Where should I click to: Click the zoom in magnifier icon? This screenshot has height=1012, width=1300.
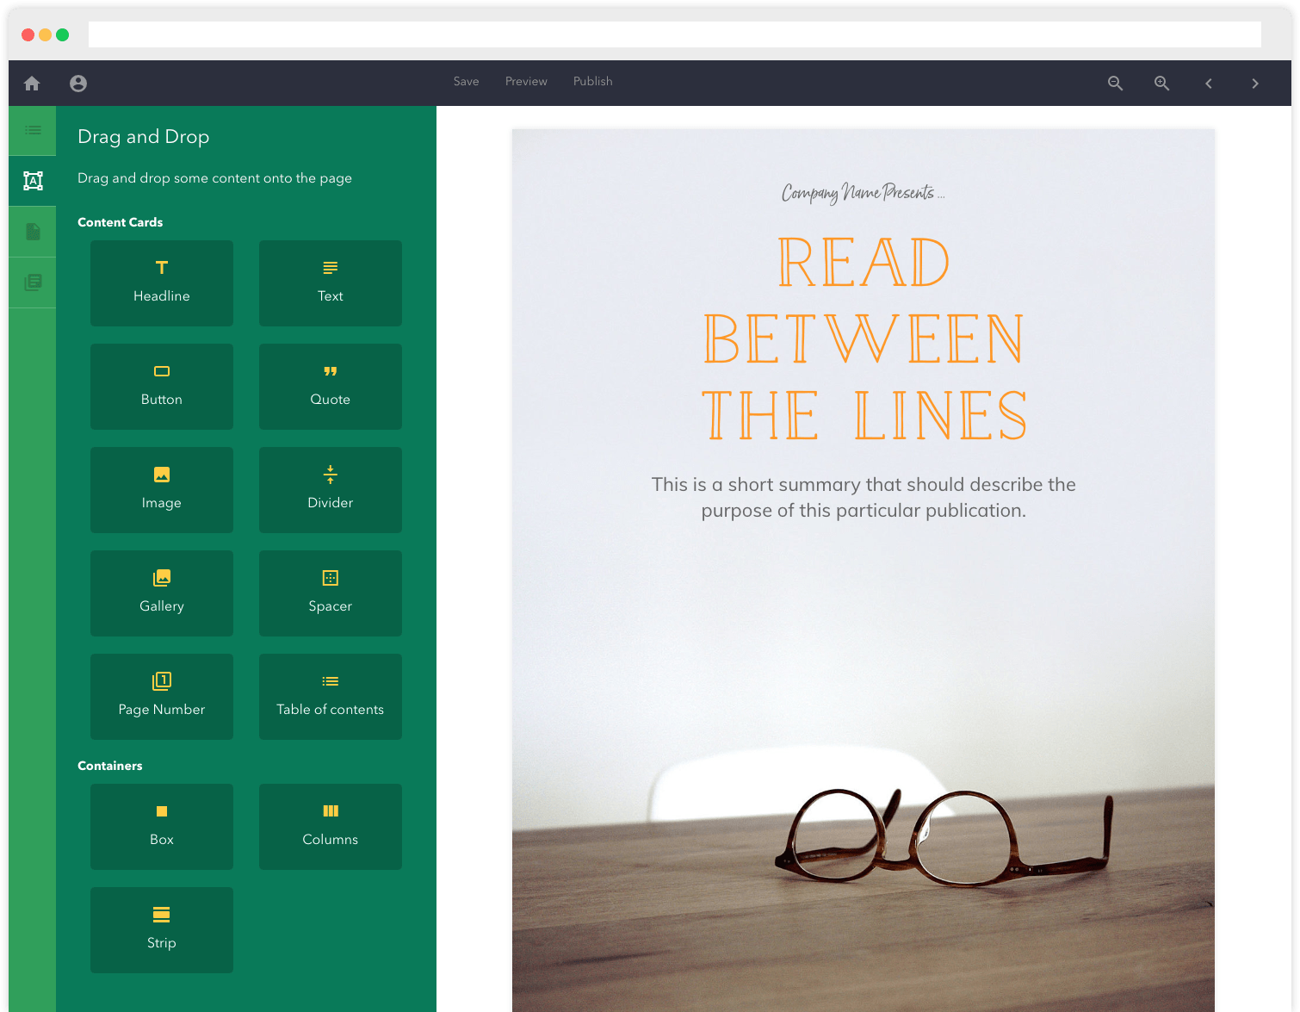(1161, 84)
